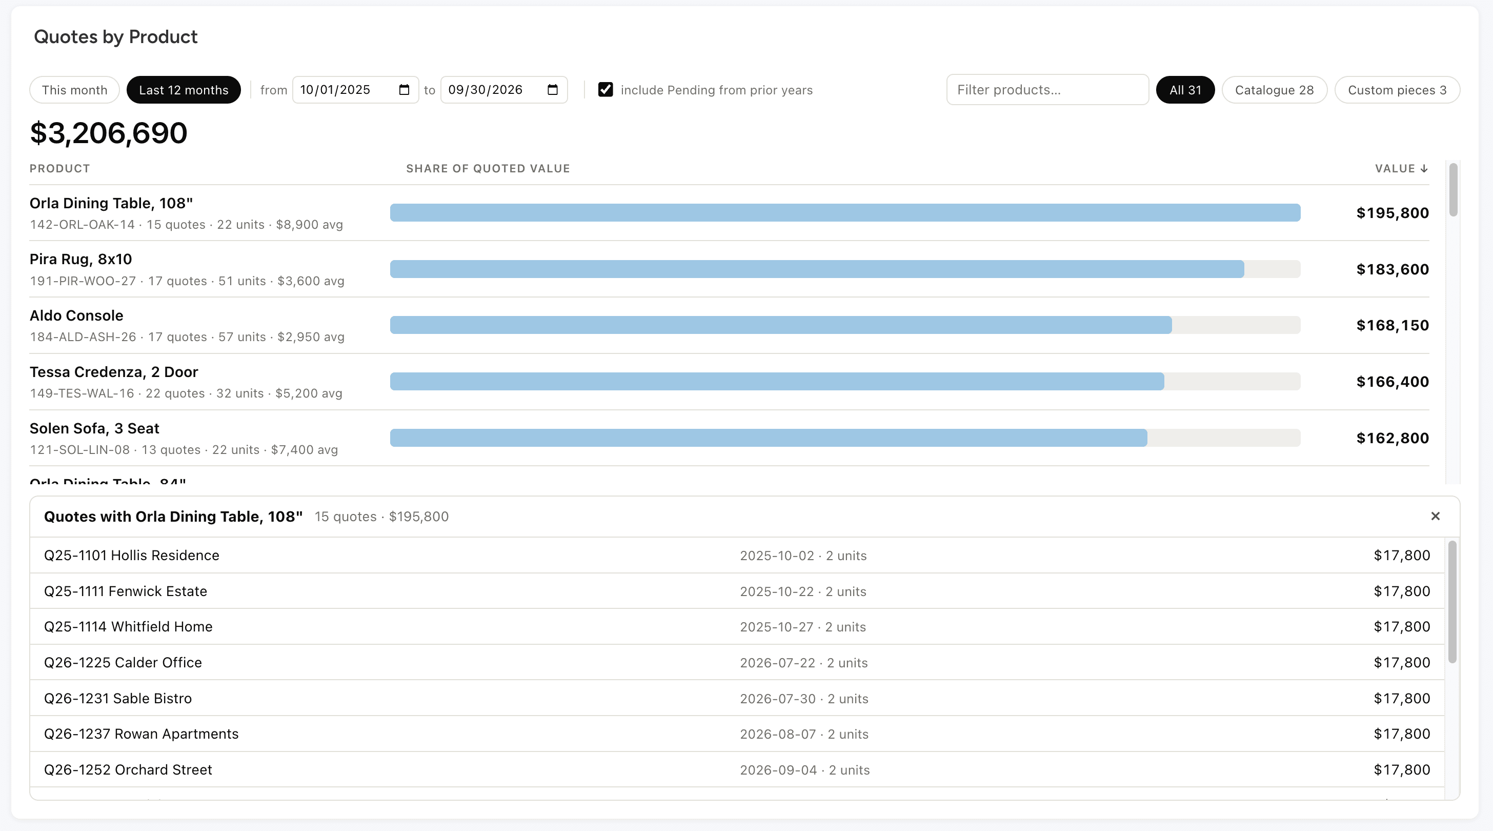The image size is (1493, 831).
Task: Open the Aldo Console product row
Action: coord(729,325)
